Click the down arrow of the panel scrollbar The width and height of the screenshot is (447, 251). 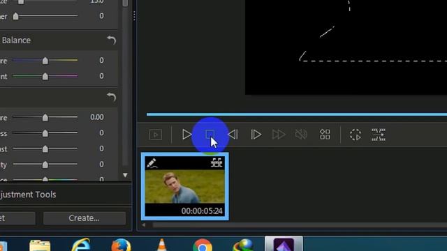point(125,175)
